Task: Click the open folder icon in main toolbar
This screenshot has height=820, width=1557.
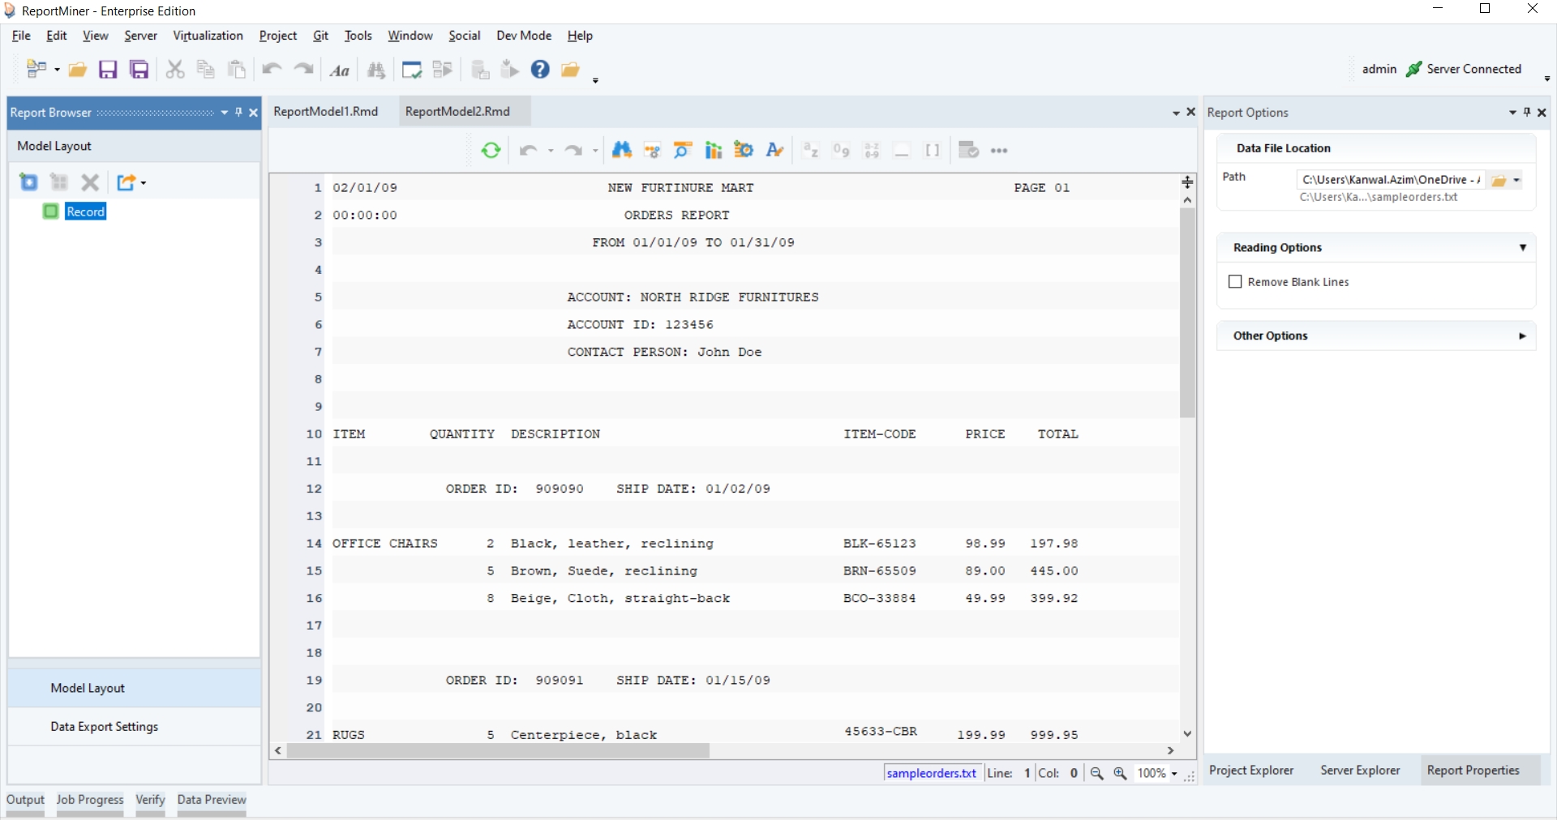Action: [x=78, y=70]
